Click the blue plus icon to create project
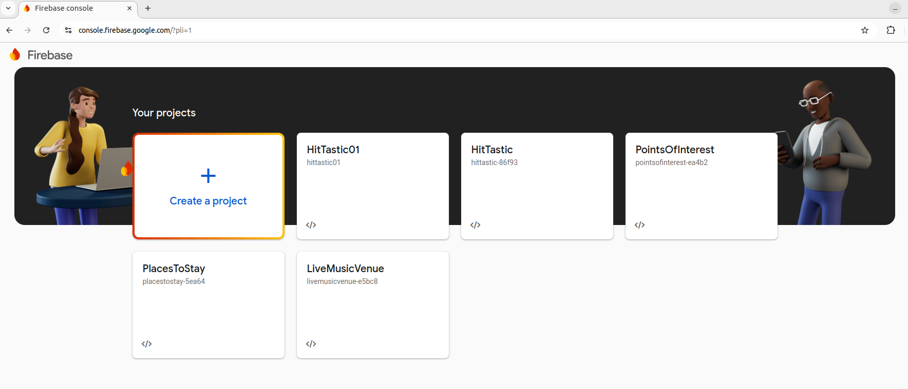The height and width of the screenshot is (389, 908). tap(208, 176)
